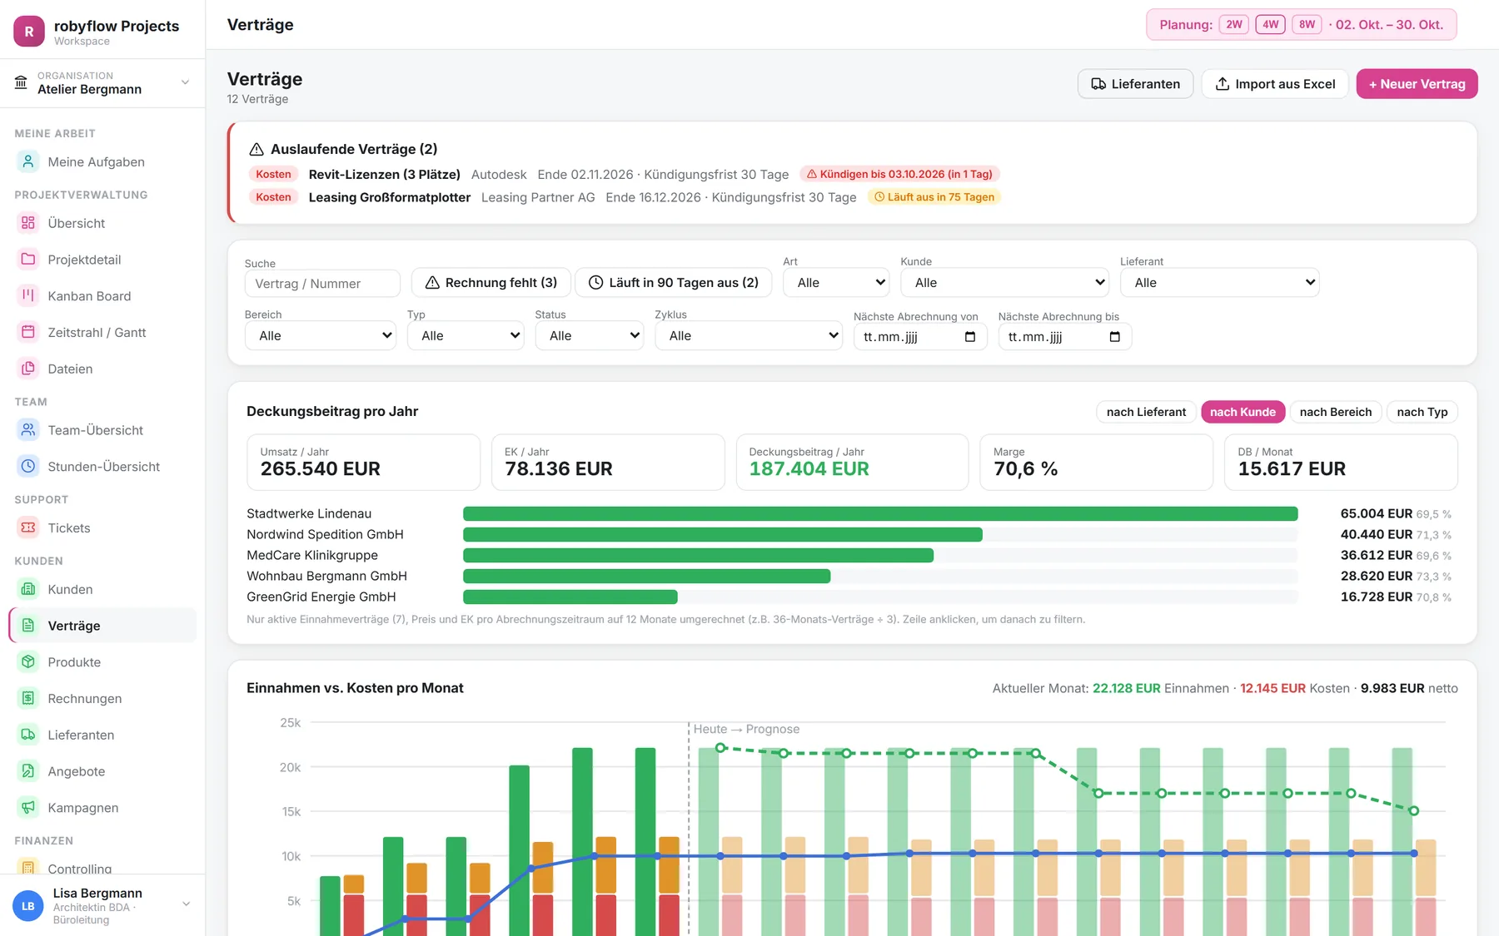The image size is (1499, 936).
Task: Click Import aus Excel button
Action: [1275, 84]
